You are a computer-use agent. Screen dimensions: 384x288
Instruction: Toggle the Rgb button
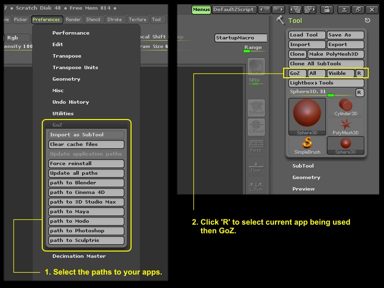[18, 38]
